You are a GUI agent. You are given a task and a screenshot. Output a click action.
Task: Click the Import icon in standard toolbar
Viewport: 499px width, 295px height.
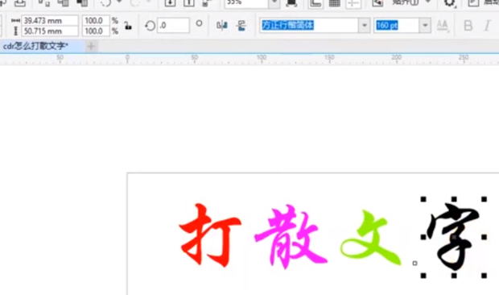click(170, 3)
